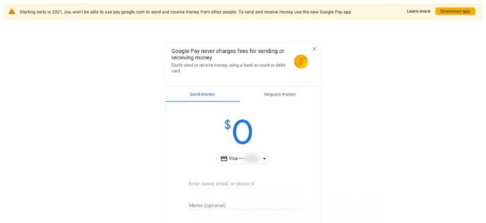Focus the name, email, or phone field
The width and height of the screenshot is (486, 223).
click(243, 184)
